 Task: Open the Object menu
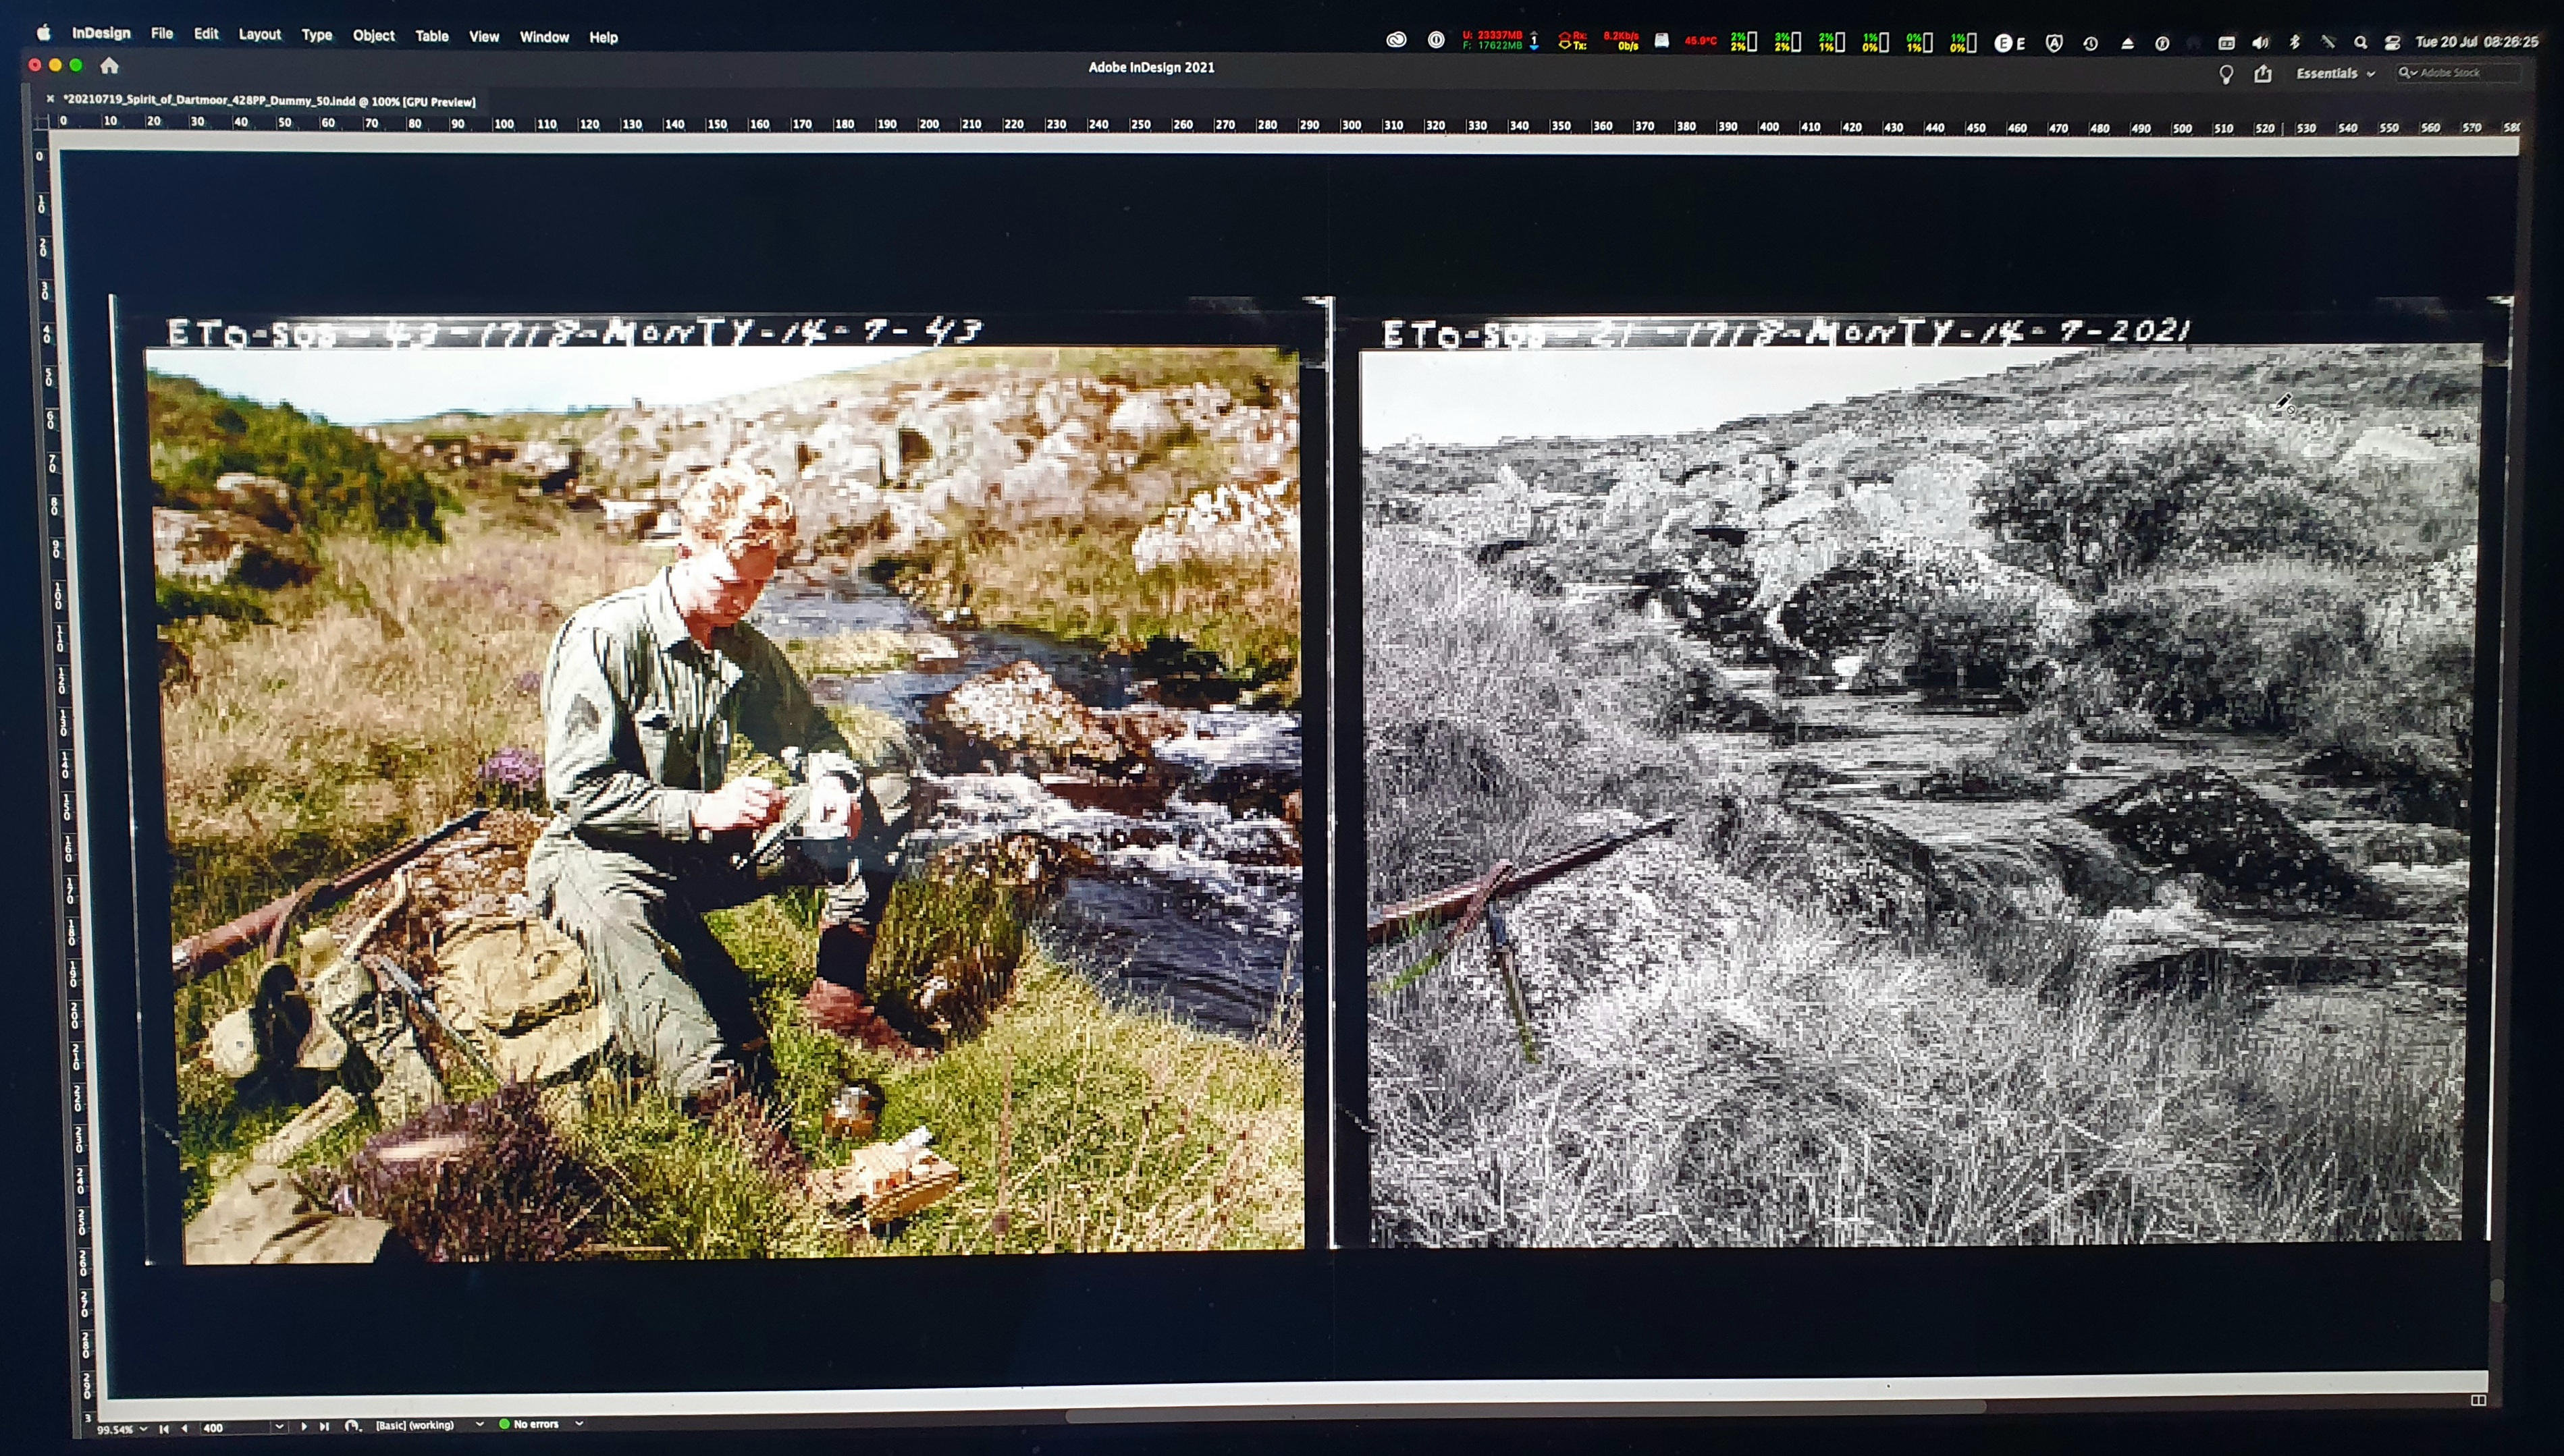click(x=373, y=35)
